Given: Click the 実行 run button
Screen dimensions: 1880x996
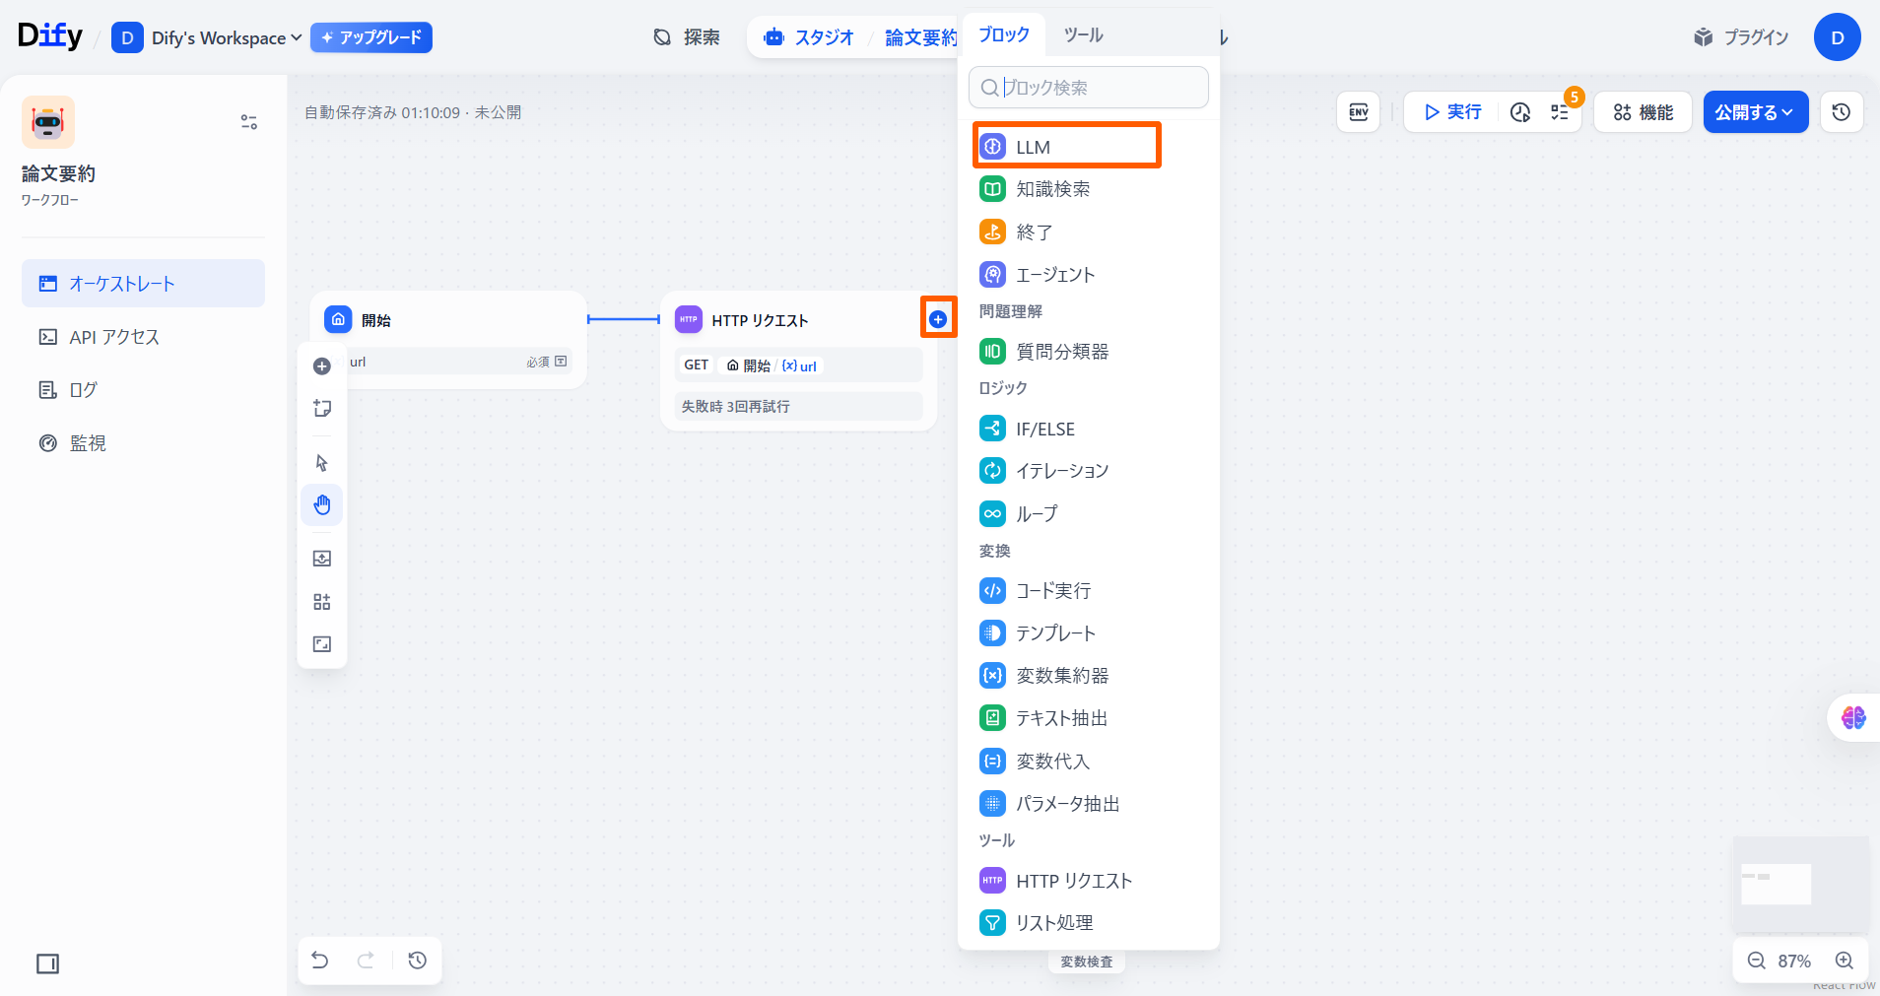Looking at the screenshot, I should coord(1452,112).
